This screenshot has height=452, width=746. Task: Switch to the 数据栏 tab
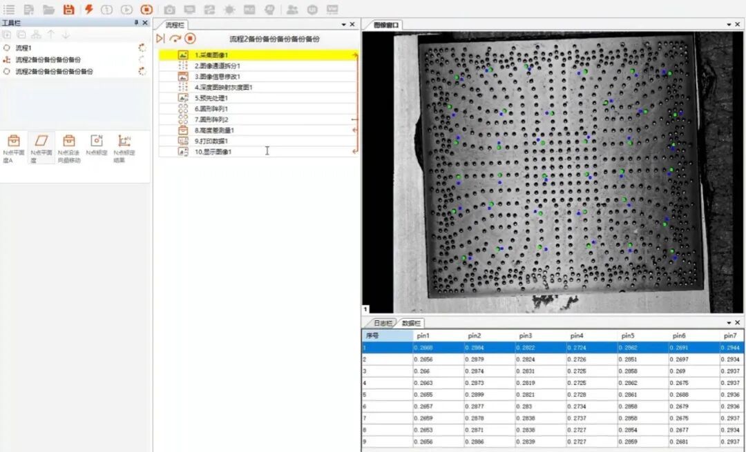coord(411,323)
